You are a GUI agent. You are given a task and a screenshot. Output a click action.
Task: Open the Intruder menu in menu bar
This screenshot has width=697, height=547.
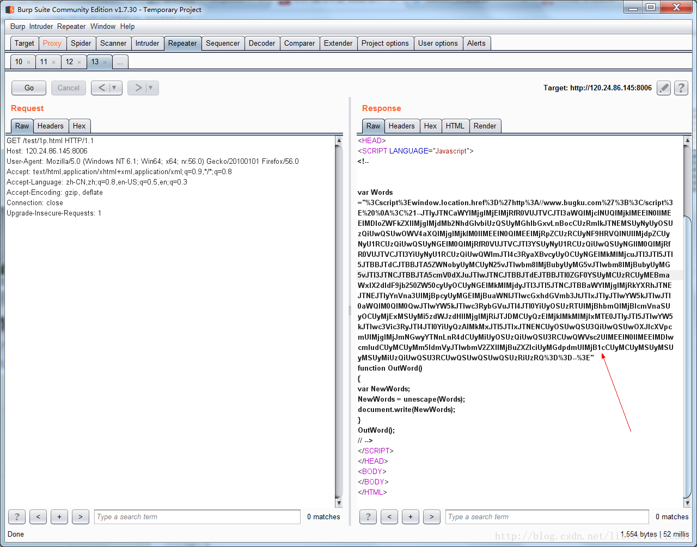tap(41, 26)
